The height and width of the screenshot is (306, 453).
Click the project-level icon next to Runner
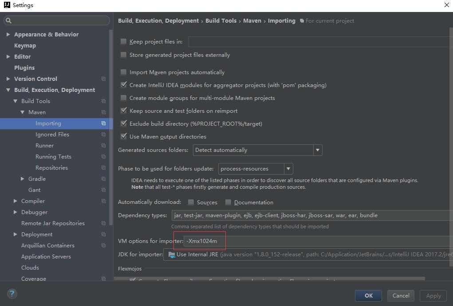click(103, 146)
